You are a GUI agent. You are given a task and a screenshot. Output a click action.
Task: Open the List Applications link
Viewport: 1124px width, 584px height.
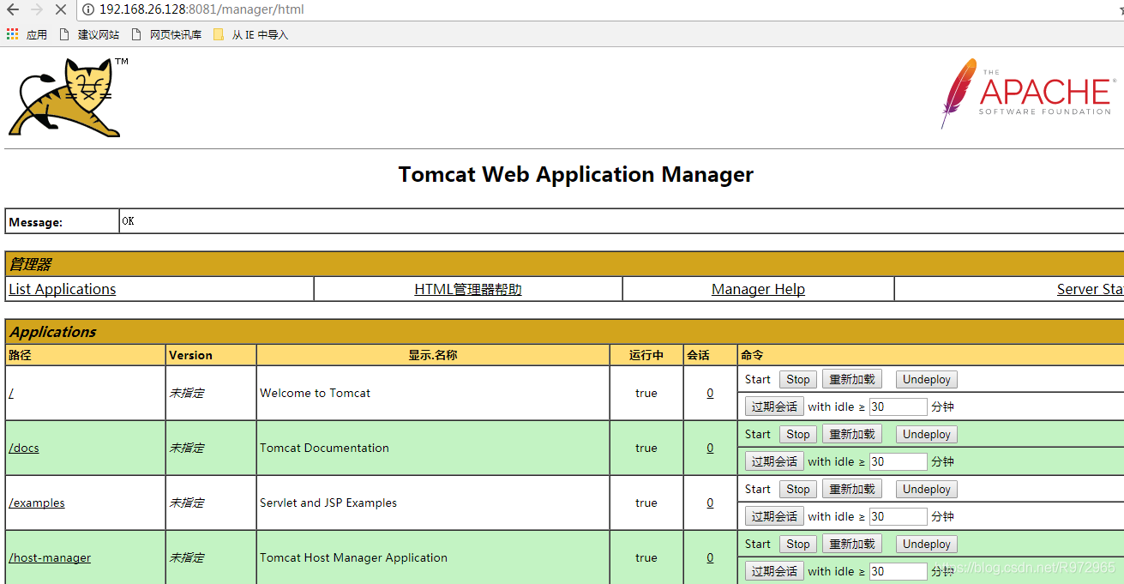click(x=63, y=289)
